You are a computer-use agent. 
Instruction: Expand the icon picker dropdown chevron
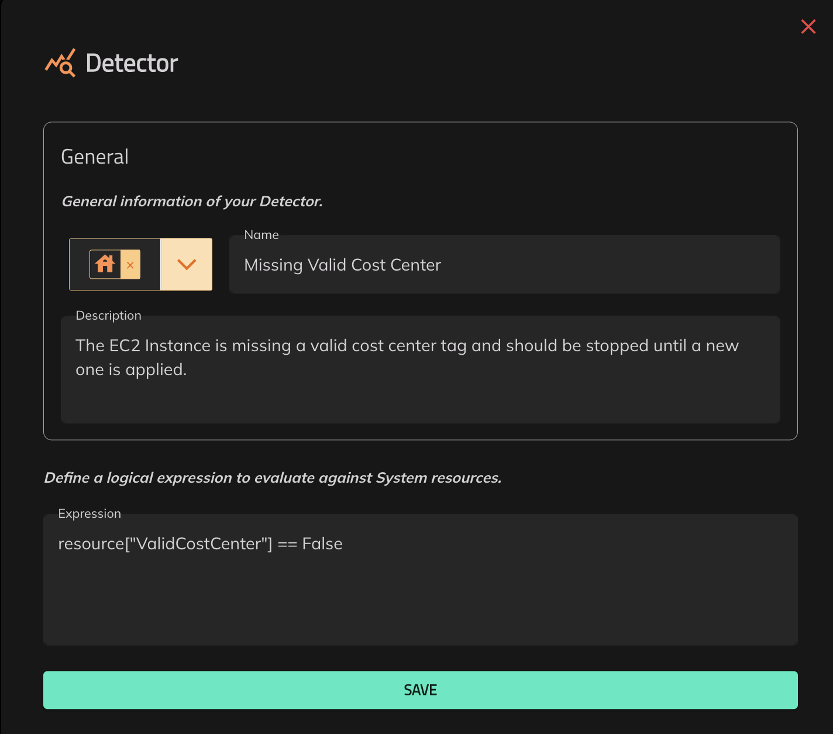click(187, 264)
